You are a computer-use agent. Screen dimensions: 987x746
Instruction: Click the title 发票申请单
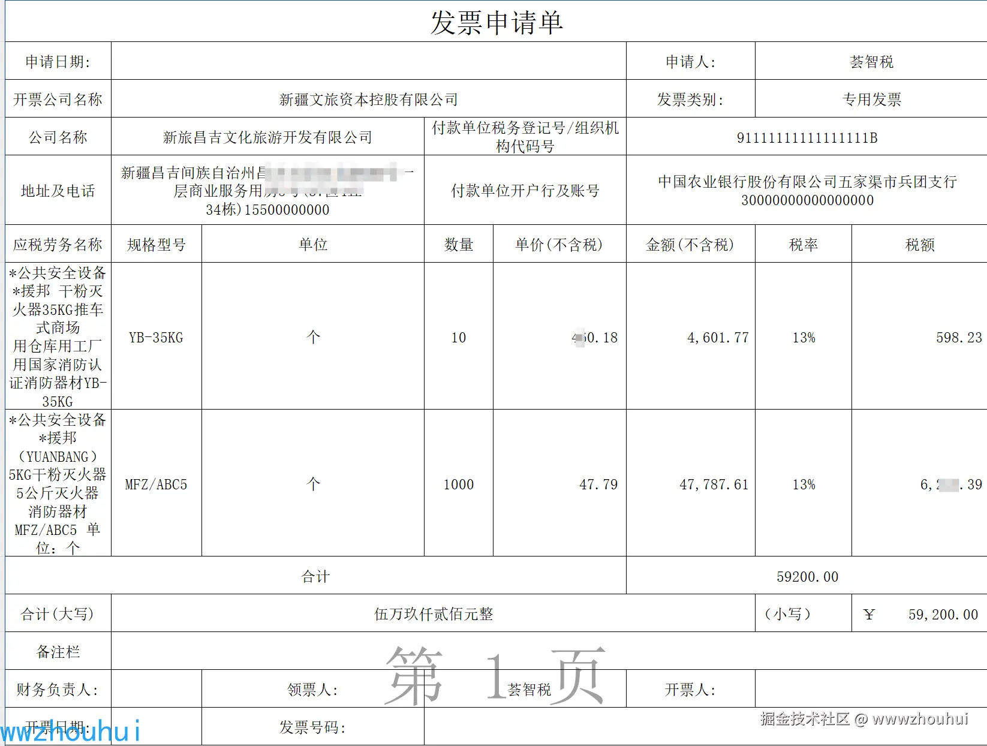(496, 23)
